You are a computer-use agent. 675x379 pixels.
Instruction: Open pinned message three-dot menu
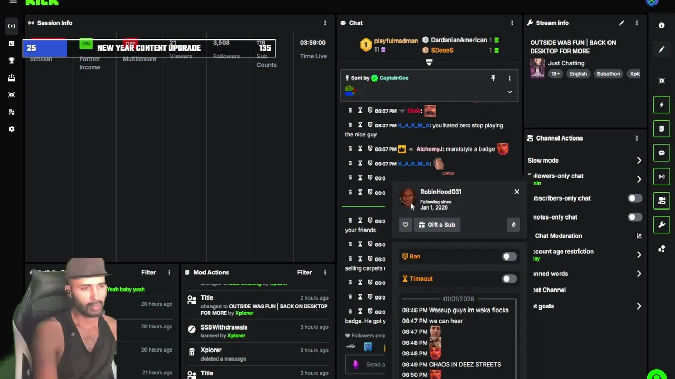(x=509, y=78)
